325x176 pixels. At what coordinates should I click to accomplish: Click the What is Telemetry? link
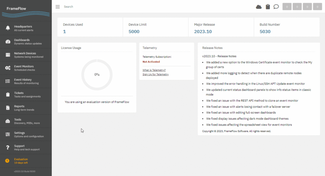[154, 70]
